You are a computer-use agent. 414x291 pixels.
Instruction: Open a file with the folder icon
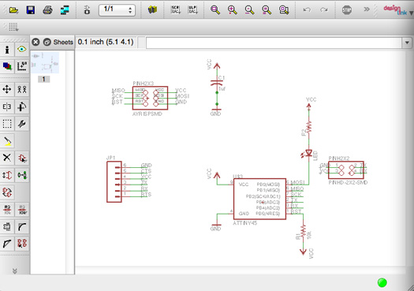point(13,10)
